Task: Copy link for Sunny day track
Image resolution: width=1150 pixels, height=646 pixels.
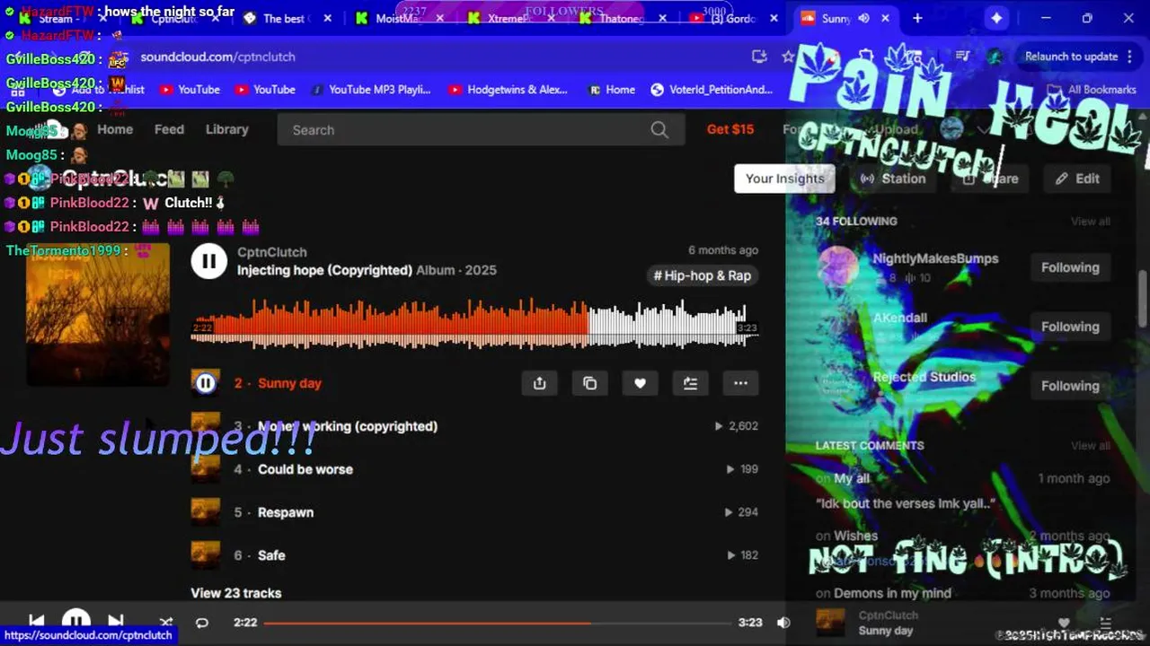Action: [x=589, y=383]
